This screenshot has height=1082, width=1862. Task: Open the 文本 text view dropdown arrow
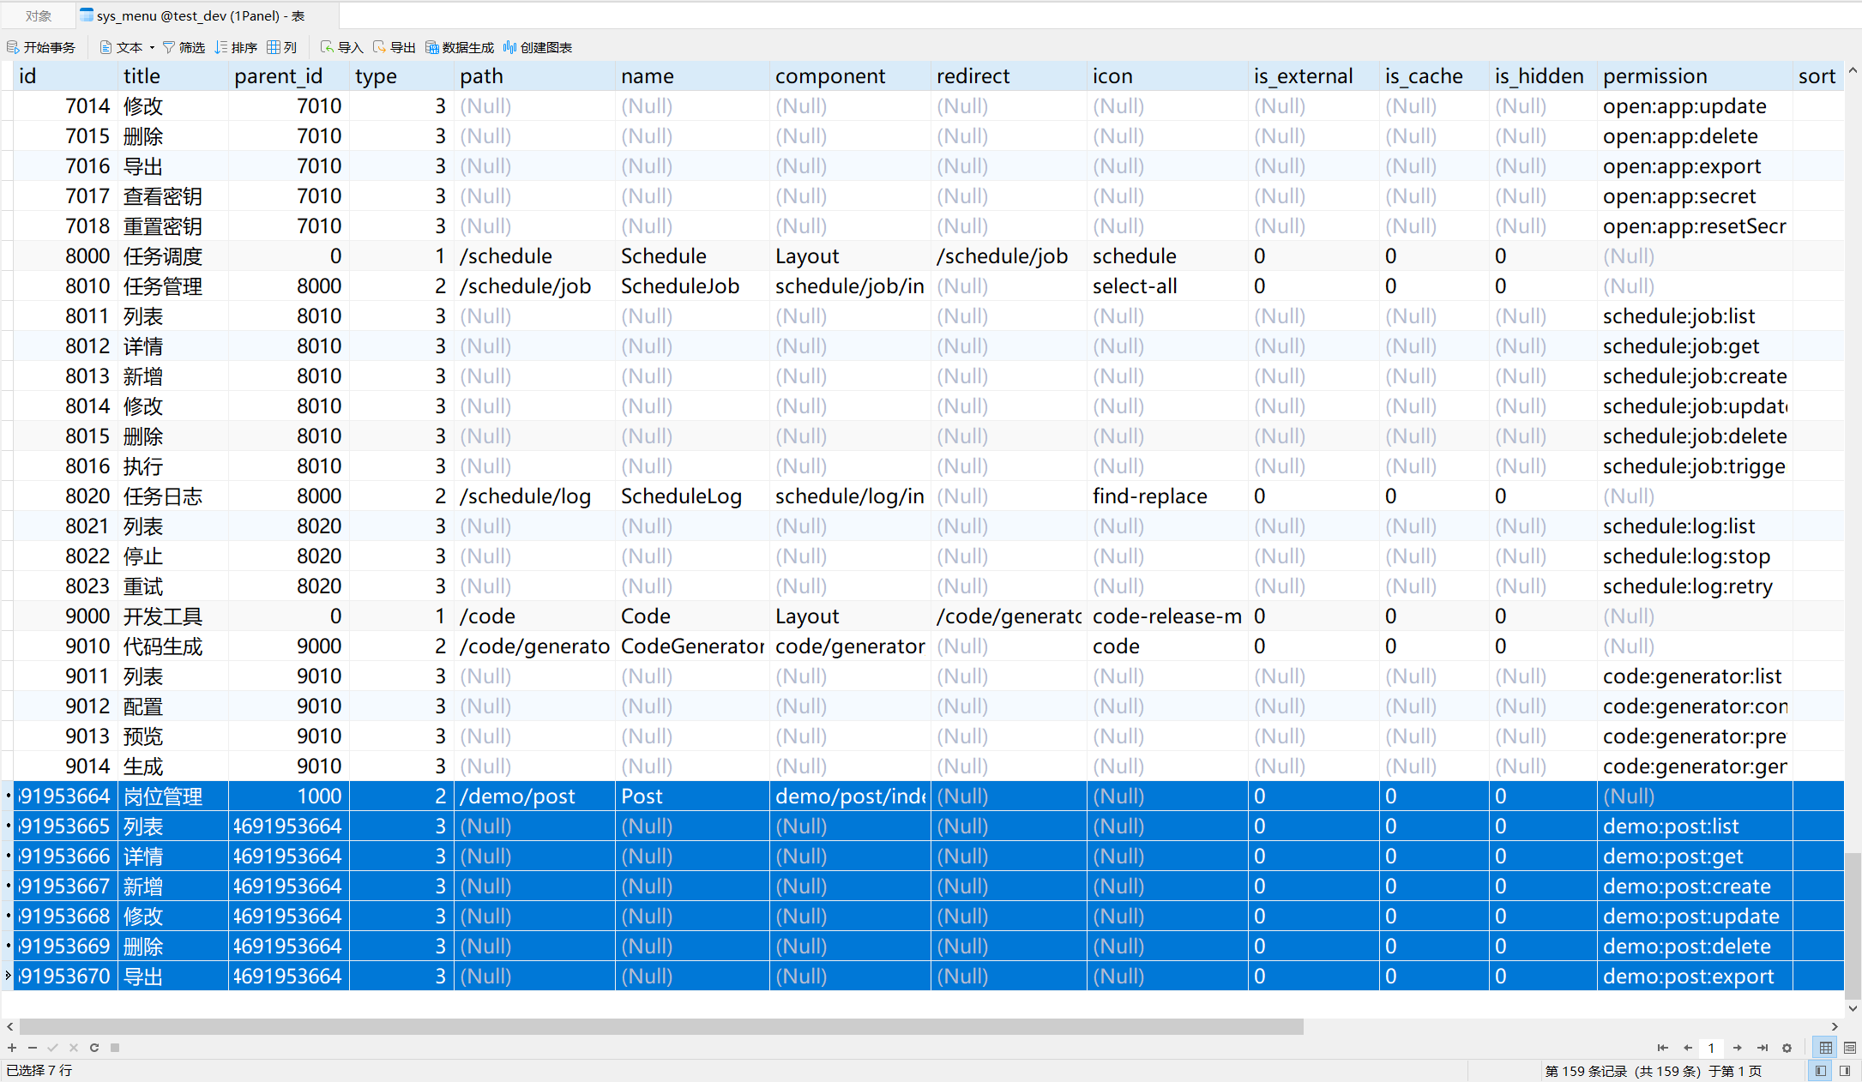pyautogui.click(x=152, y=47)
